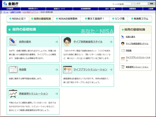
Task: Open 金融庁について in the navigation bar
Action: [59, 9]
